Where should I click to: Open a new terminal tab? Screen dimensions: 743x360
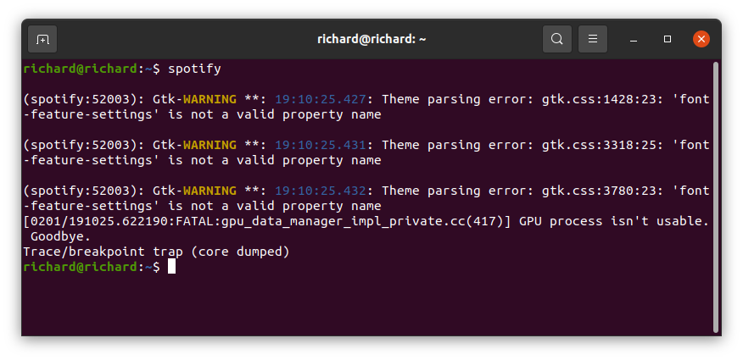click(42, 39)
